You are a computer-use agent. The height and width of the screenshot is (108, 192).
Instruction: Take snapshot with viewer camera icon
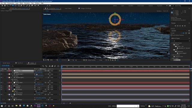pyautogui.click(x=69, y=60)
